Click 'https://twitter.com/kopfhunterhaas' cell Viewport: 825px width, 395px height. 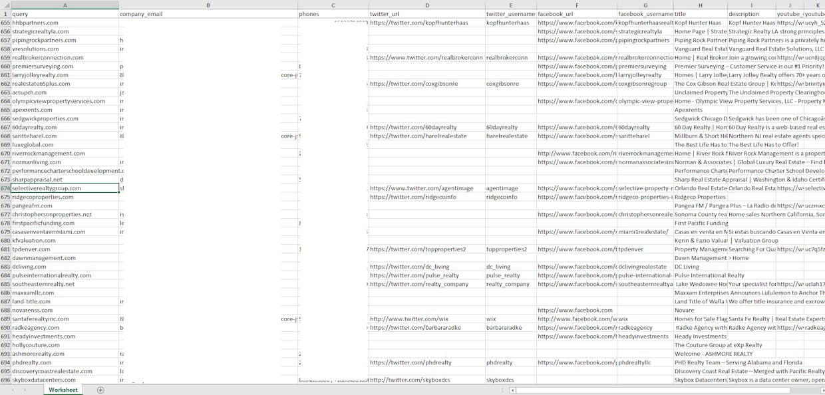tap(427, 23)
